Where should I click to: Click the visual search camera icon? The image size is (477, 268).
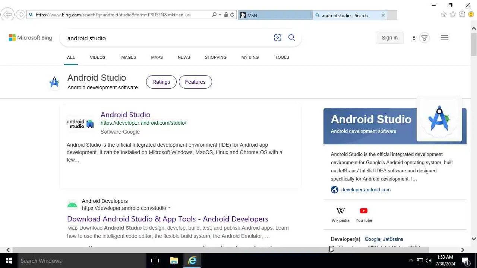pyautogui.click(x=278, y=38)
